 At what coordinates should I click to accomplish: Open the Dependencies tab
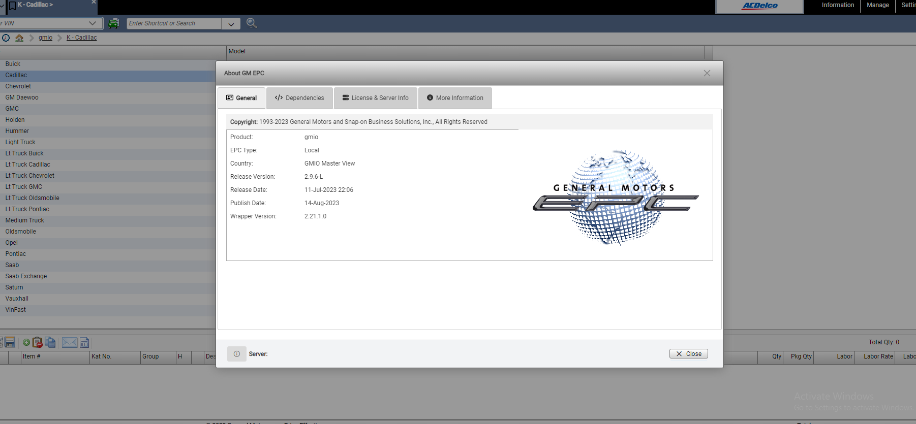(x=299, y=98)
